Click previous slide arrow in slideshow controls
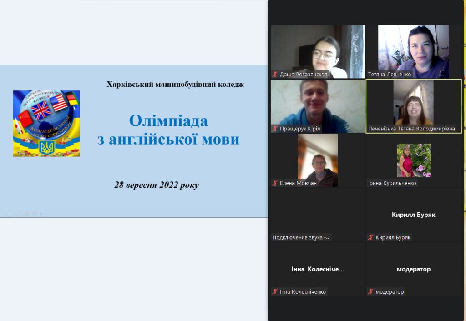The height and width of the screenshot is (321, 466). point(3,214)
